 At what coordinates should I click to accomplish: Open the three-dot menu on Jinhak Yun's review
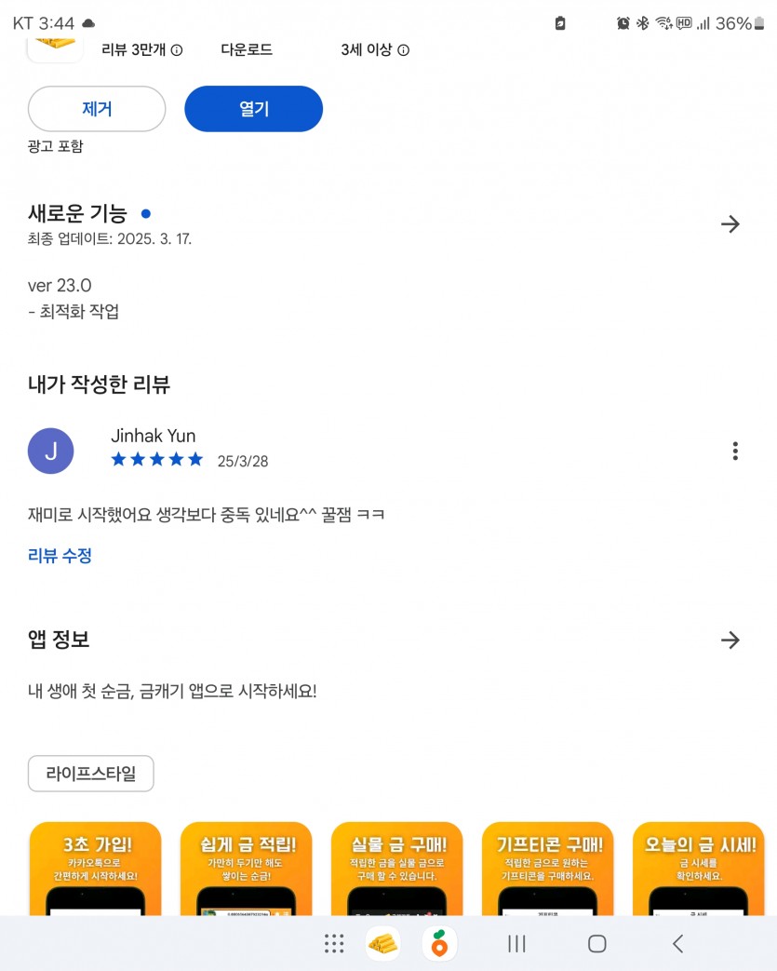pyautogui.click(x=735, y=451)
